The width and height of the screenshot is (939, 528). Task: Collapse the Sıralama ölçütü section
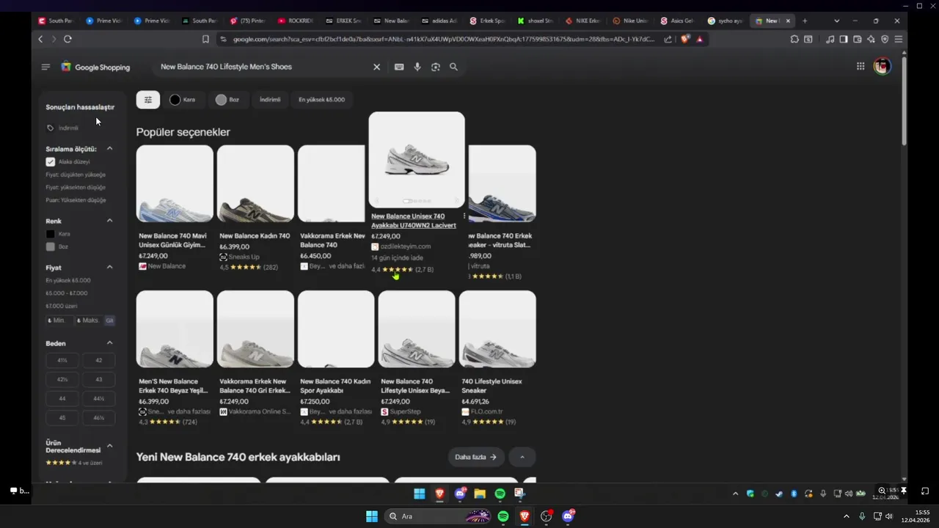pyautogui.click(x=109, y=149)
